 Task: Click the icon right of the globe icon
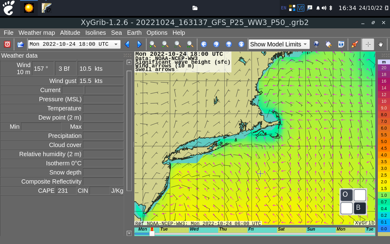click(x=329, y=44)
